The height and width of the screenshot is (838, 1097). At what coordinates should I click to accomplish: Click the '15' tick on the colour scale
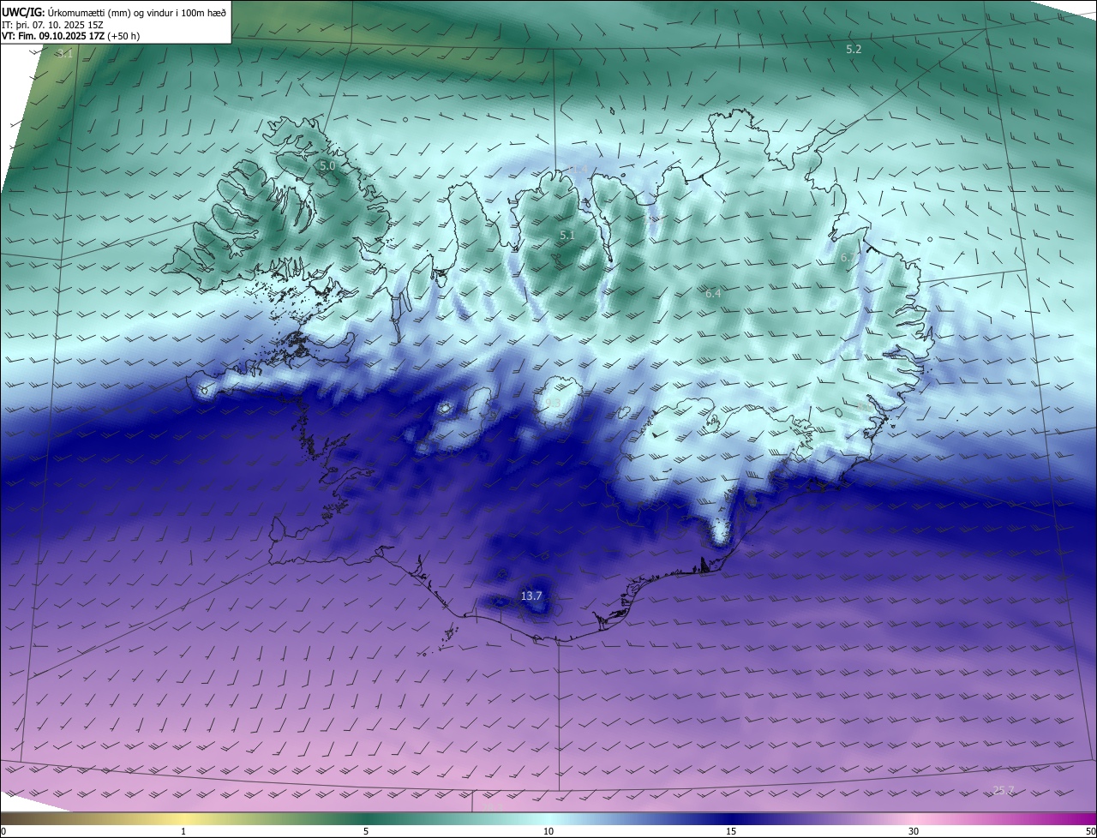point(731,831)
